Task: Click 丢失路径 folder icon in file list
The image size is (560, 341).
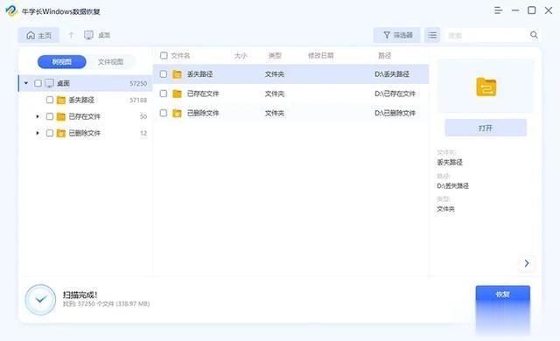Action: pos(177,74)
